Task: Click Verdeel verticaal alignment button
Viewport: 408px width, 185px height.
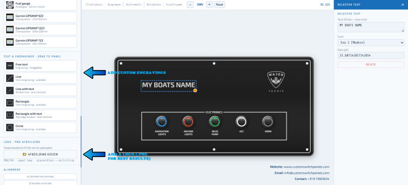Action: tap(40, 183)
